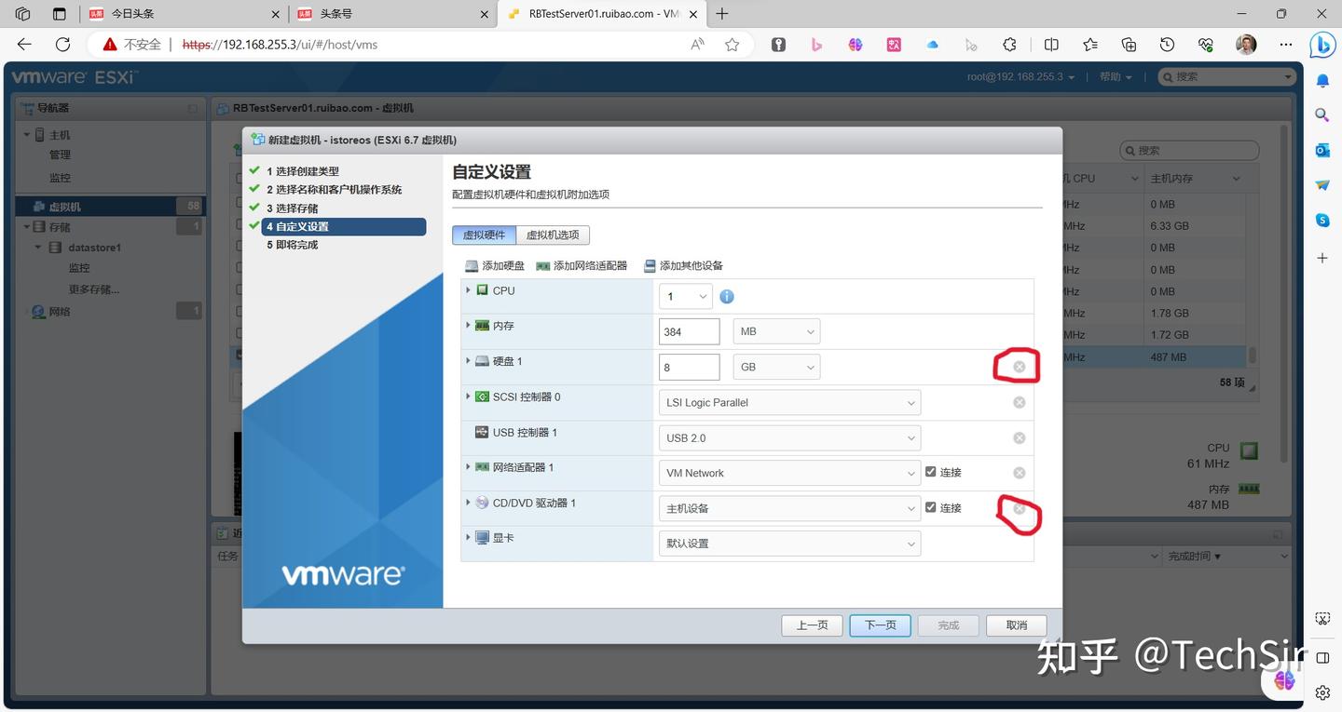Go to wizard step 3 选择存储
The width and height of the screenshot is (1342, 712).
(x=292, y=208)
